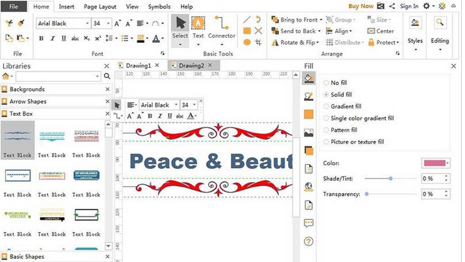This screenshot has width=465, height=262.
Task: Open the Help question mark icon
Action: click(x=309, y=242)
